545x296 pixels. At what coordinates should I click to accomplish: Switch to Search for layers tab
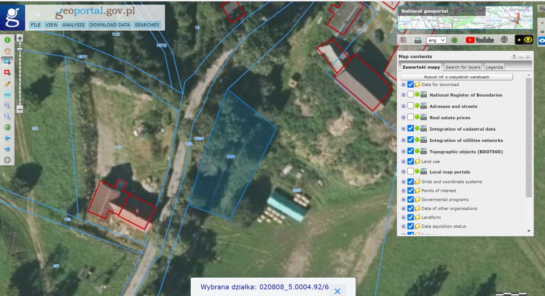point(463,67)
